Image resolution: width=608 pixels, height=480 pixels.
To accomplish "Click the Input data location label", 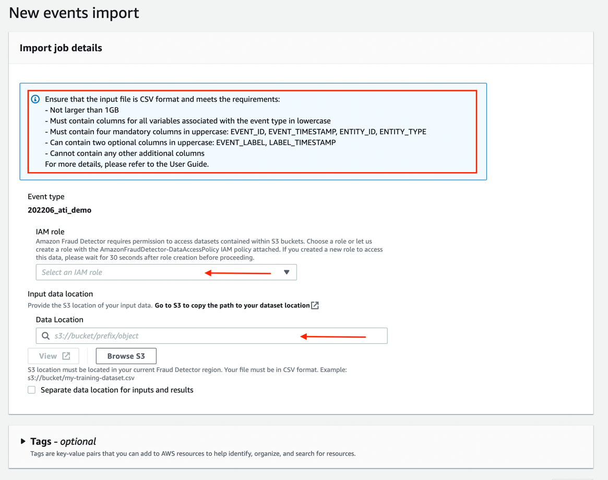I will (60, 294).
